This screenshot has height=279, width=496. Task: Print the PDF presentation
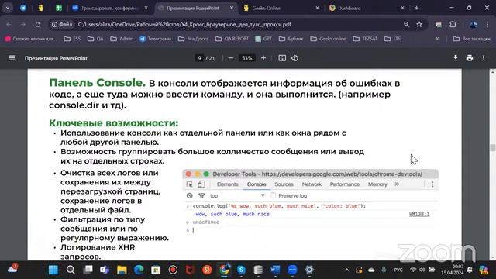click(x=470, y=58)
